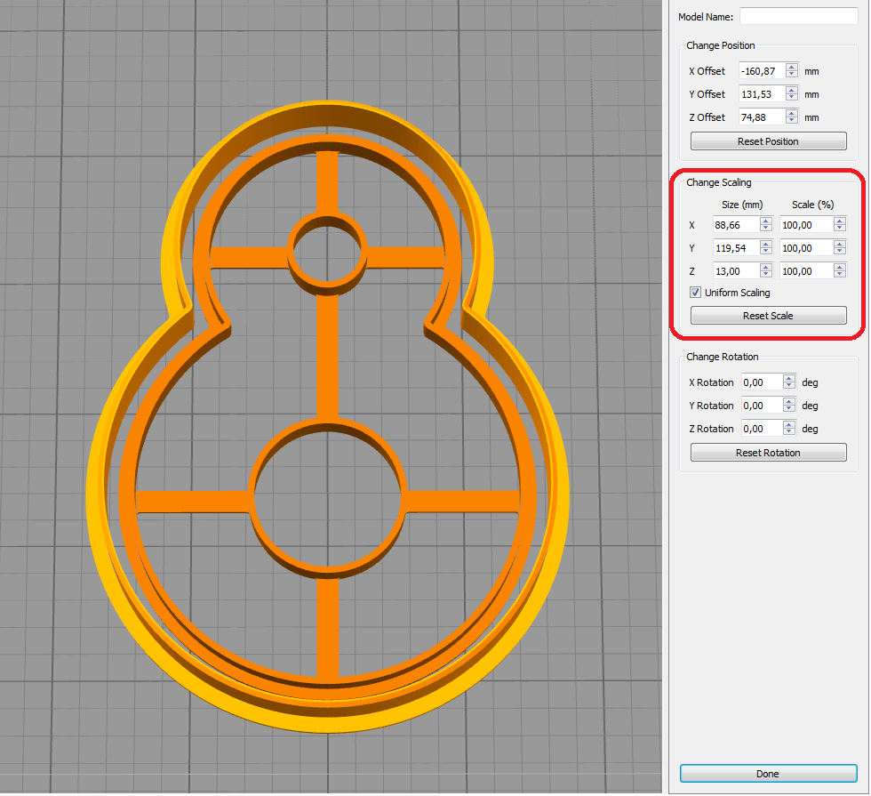Decrease Y Offset with down arrow
The image size is (871, 796).
pos(792,98)
